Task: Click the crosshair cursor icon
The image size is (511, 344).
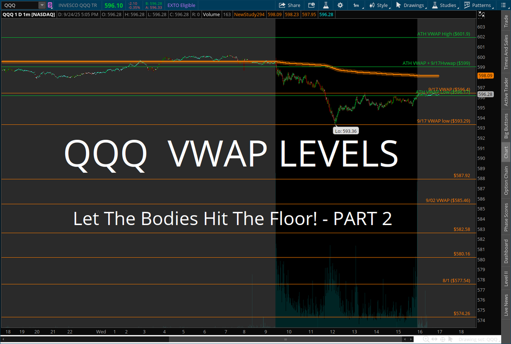Action: click(x=443, y=339)
